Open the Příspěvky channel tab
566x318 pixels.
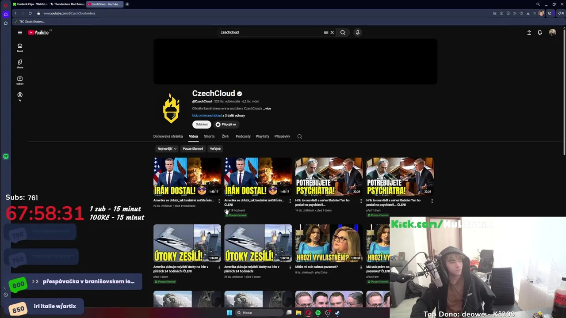pyautogui.click(x=282, y=136)
